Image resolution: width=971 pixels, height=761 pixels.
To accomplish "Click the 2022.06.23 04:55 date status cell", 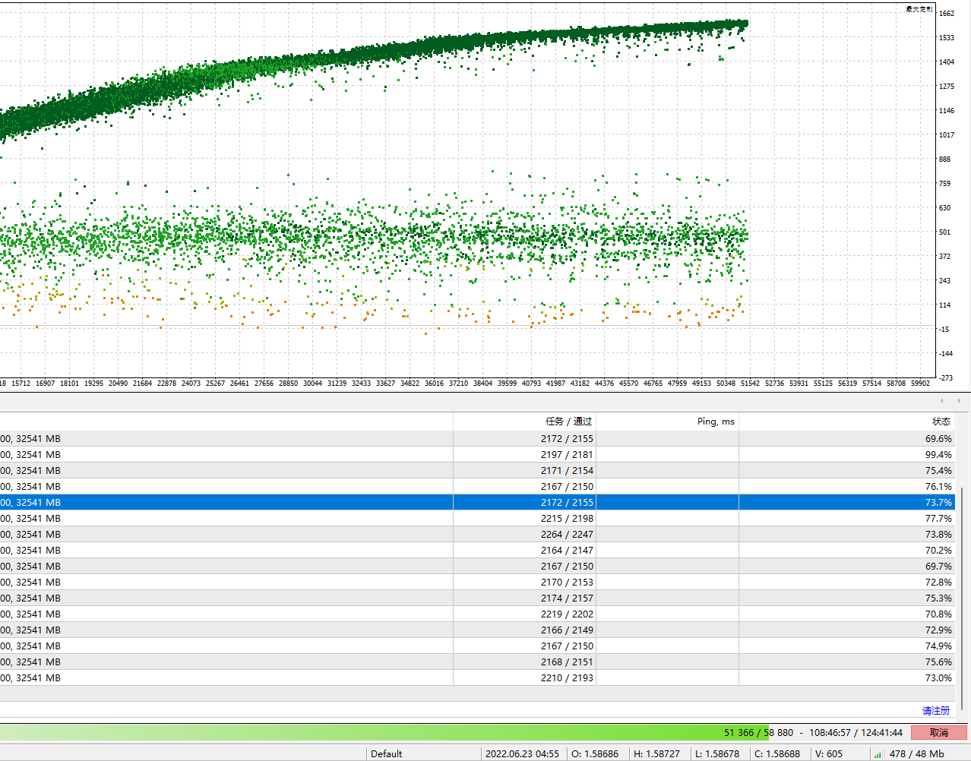I will tap(522, 754).
